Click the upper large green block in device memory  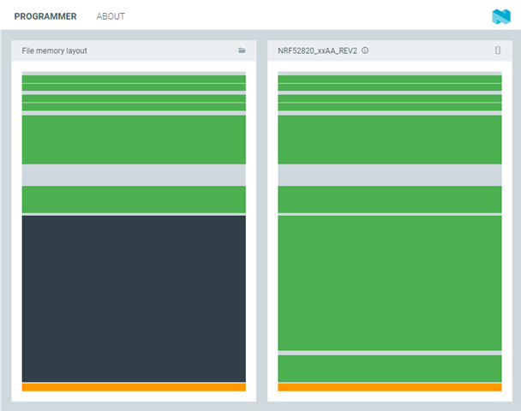[390, 140]
